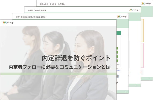Select the コミュニケーションツールの導入 slide title

[x=52, y=4]
